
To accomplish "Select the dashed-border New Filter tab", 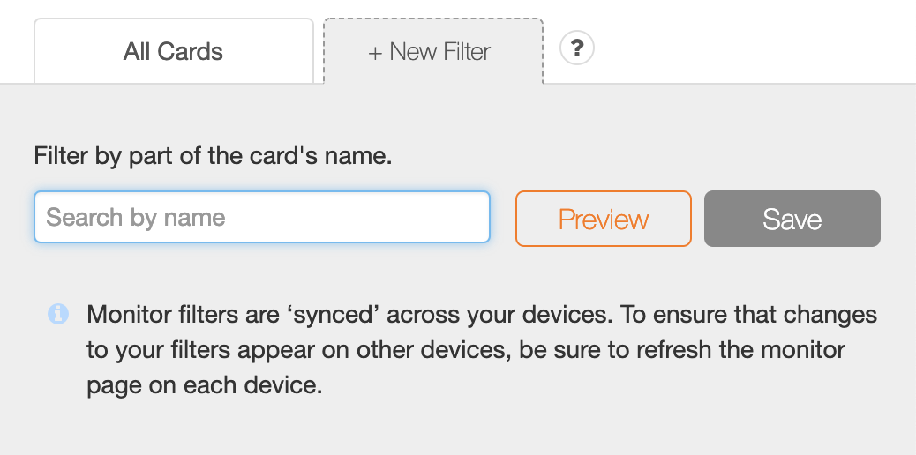I will pos(433,52).
